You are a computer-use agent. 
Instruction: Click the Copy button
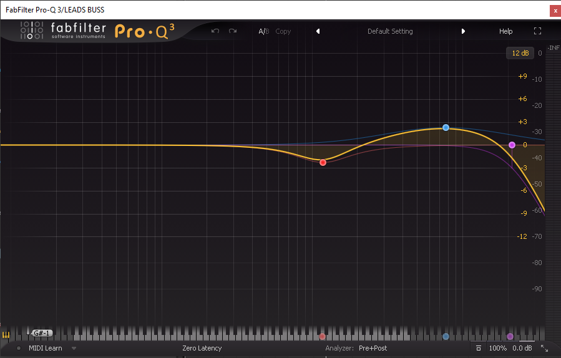(x=283, y=31)
